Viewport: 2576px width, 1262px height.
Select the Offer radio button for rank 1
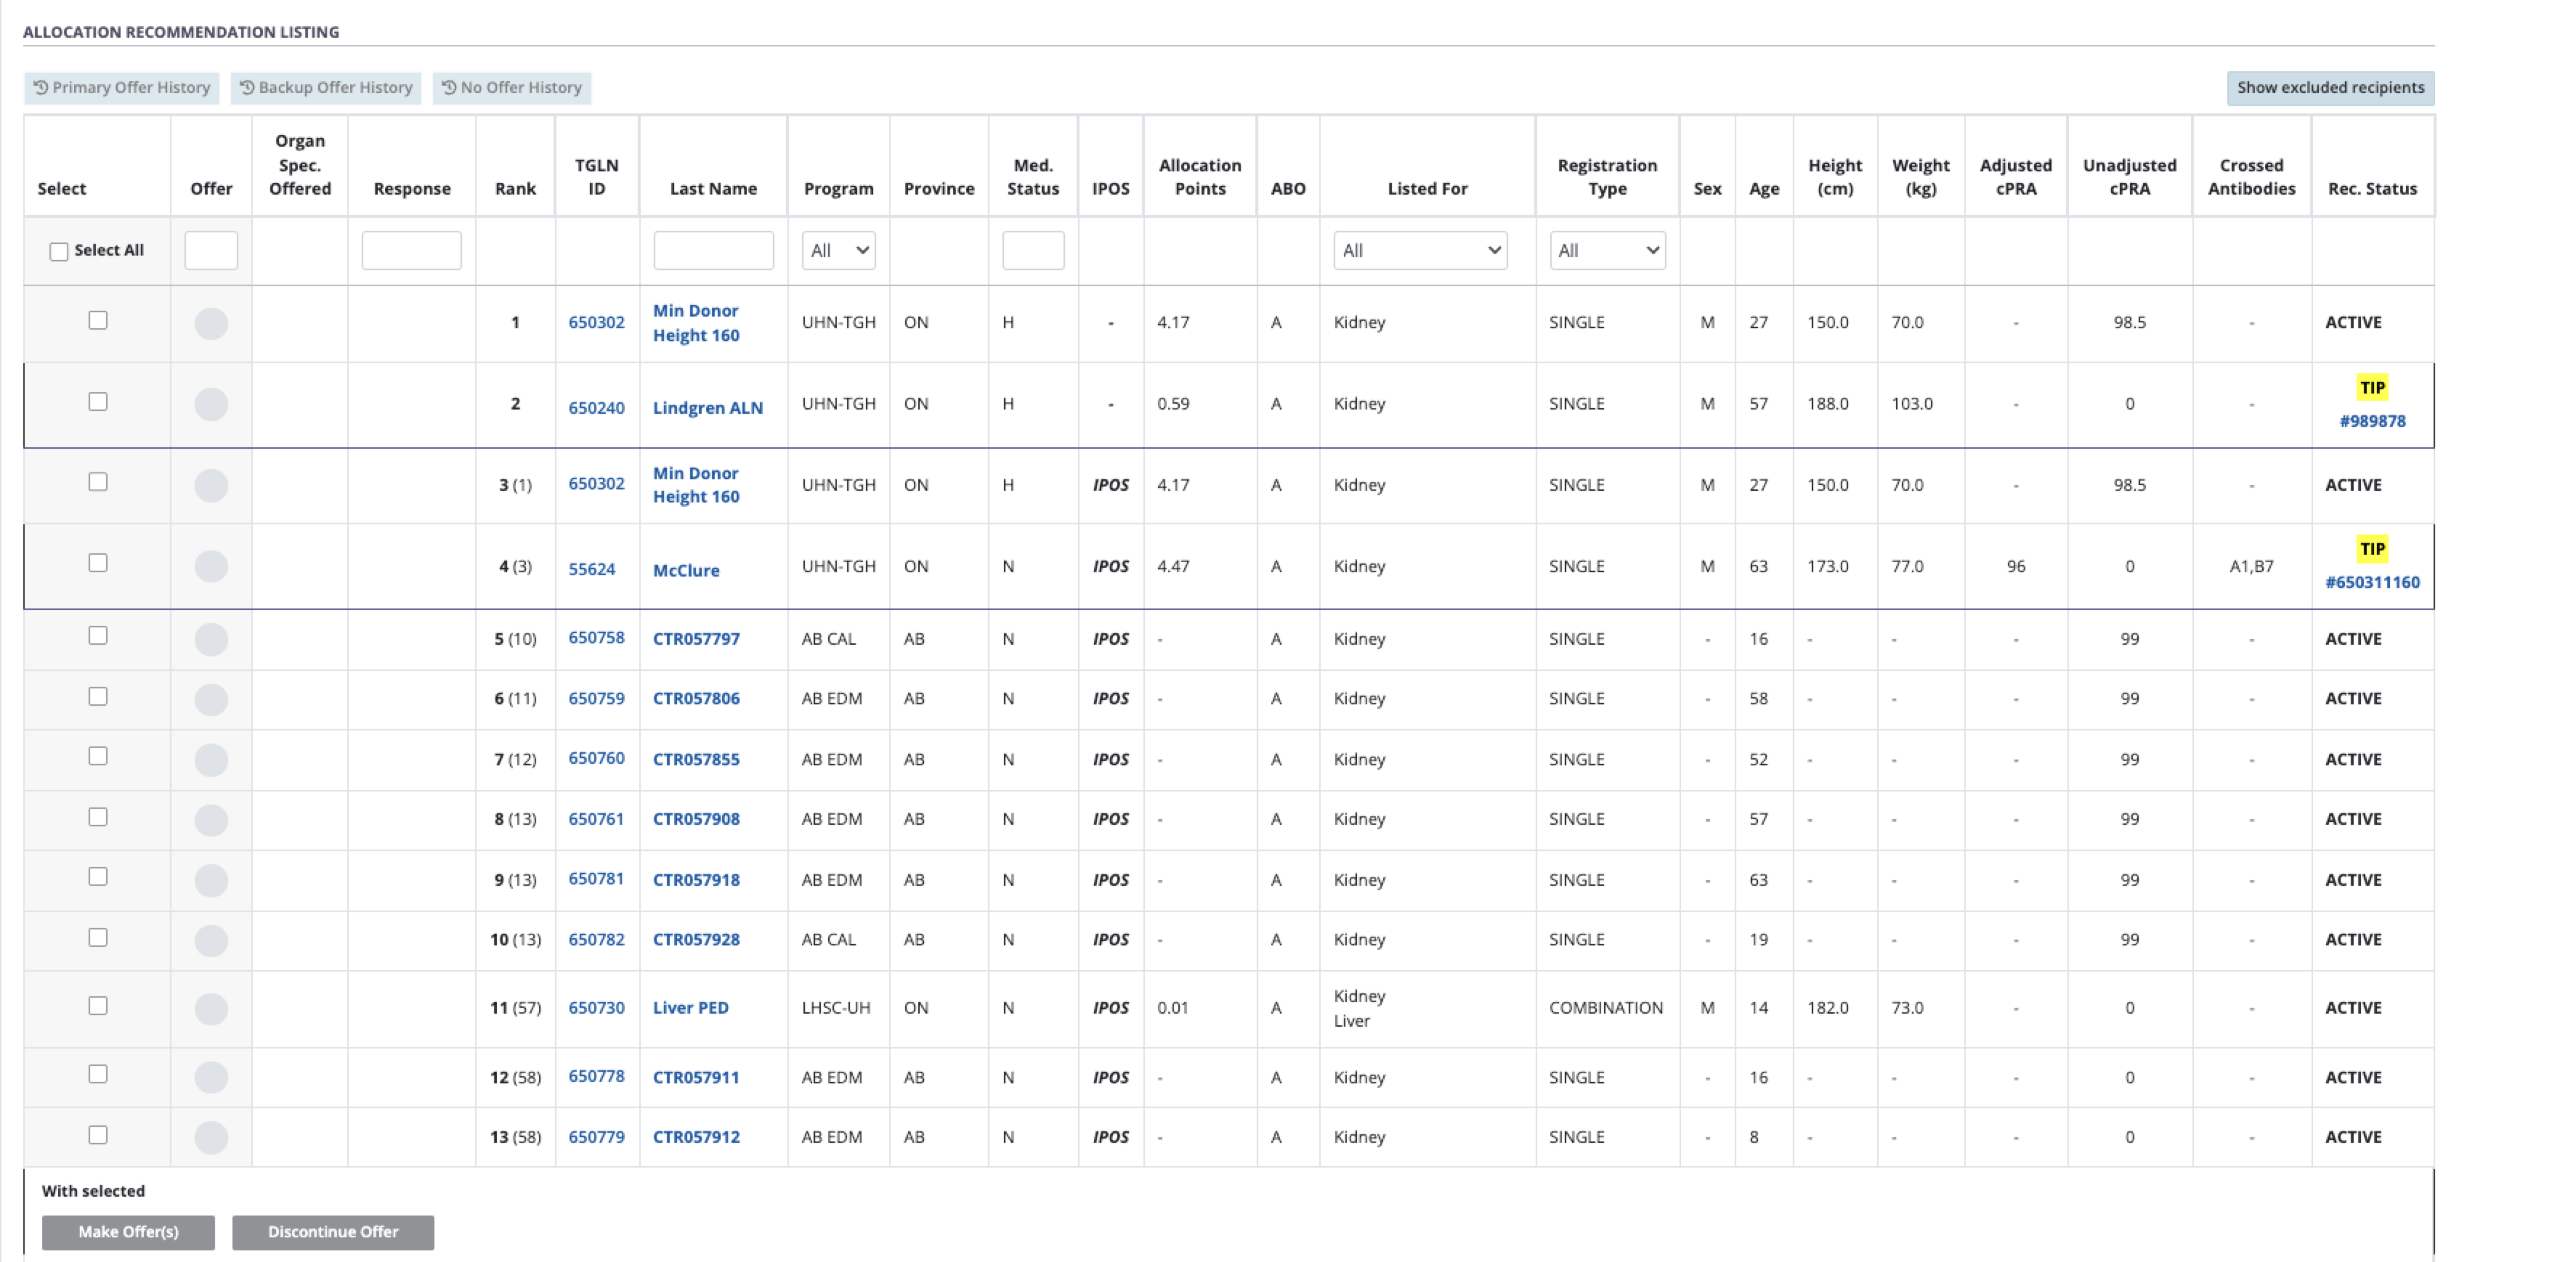point(211,322)
